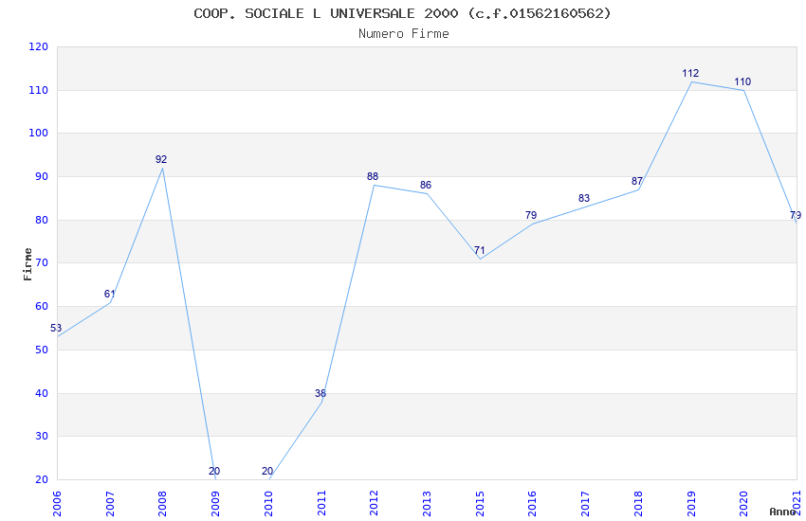This screenshot has width=806, height=521.
Task: Click the 2021 x-axis year label
Action: pyautogui.click(x=797, y=504)
